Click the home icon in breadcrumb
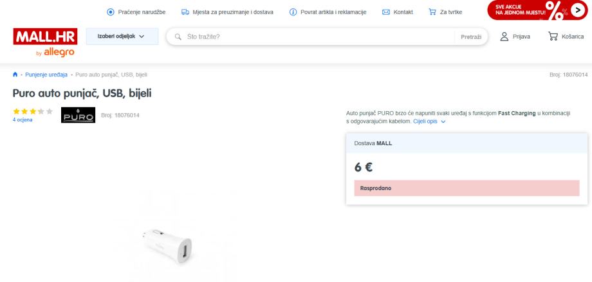 point(15,75)
